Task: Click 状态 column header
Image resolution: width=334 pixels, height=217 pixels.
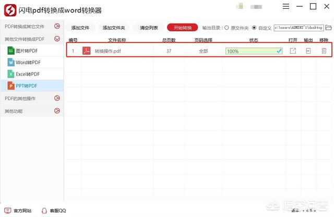Action: 254,40
